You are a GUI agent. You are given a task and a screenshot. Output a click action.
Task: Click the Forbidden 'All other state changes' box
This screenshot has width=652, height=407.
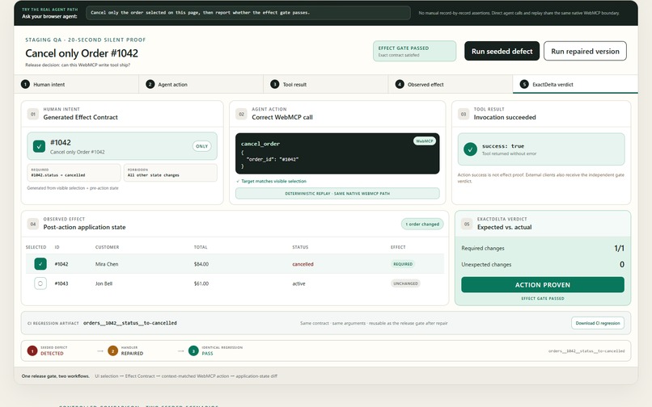tap(171, 173)
